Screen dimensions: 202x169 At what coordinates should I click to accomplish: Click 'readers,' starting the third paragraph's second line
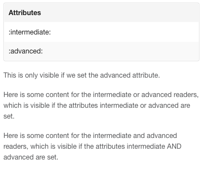point(16,147)
